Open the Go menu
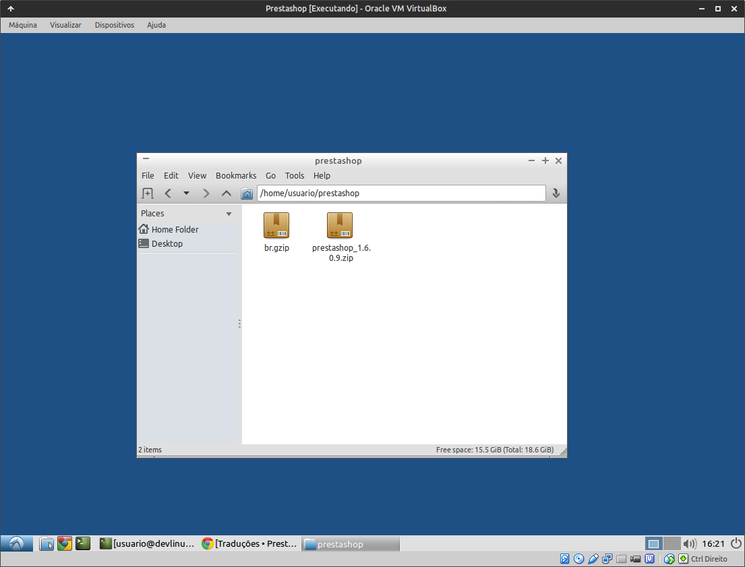 [271, 175]
